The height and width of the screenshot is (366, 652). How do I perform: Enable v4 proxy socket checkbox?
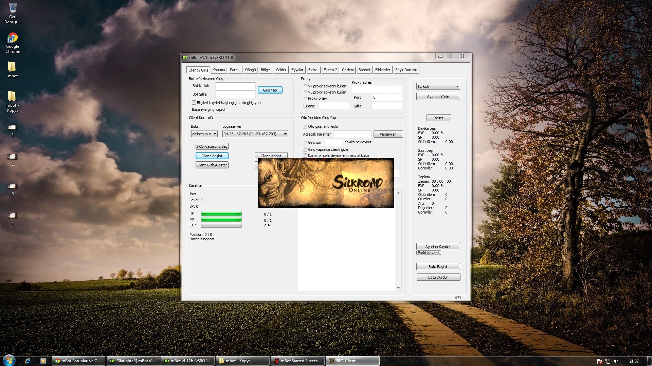(305, 86)
